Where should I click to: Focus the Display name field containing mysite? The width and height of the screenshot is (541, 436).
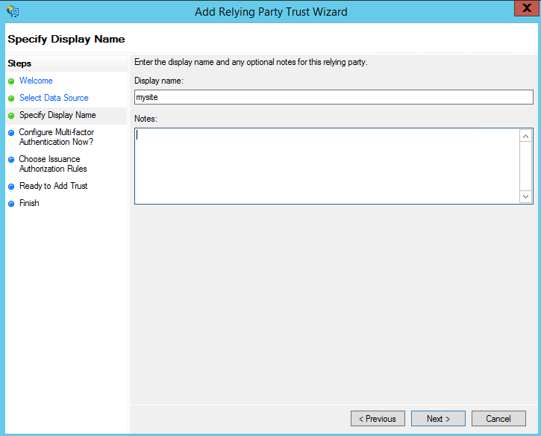(x=334, y=97)
